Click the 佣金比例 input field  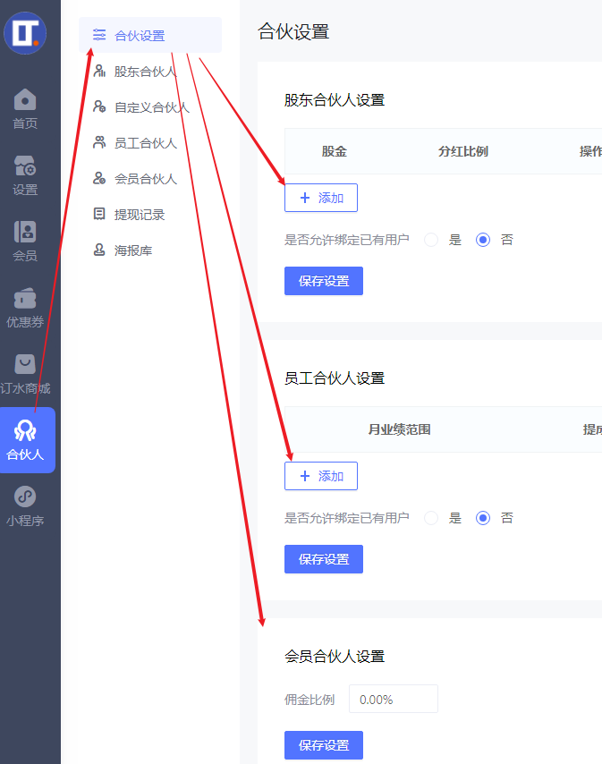[x=394, y=700]
